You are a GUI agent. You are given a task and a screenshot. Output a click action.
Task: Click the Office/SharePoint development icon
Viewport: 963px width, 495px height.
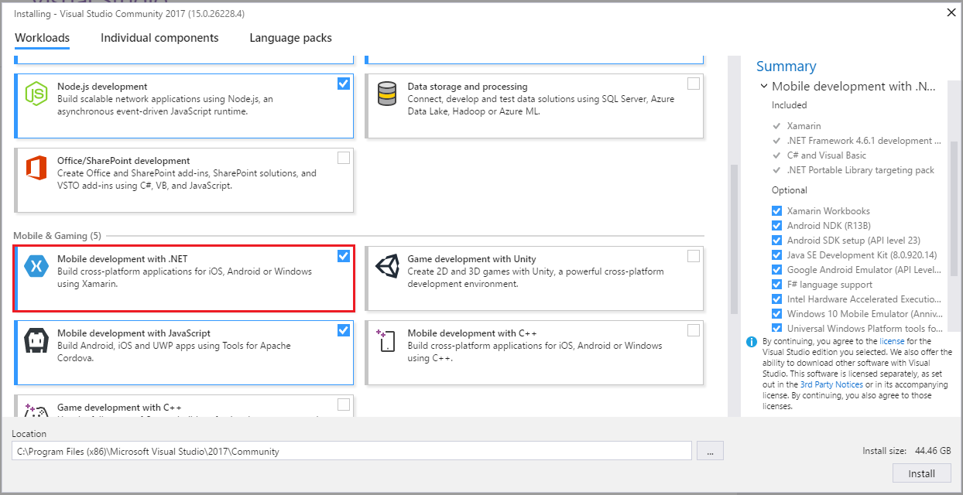(36, 168)
